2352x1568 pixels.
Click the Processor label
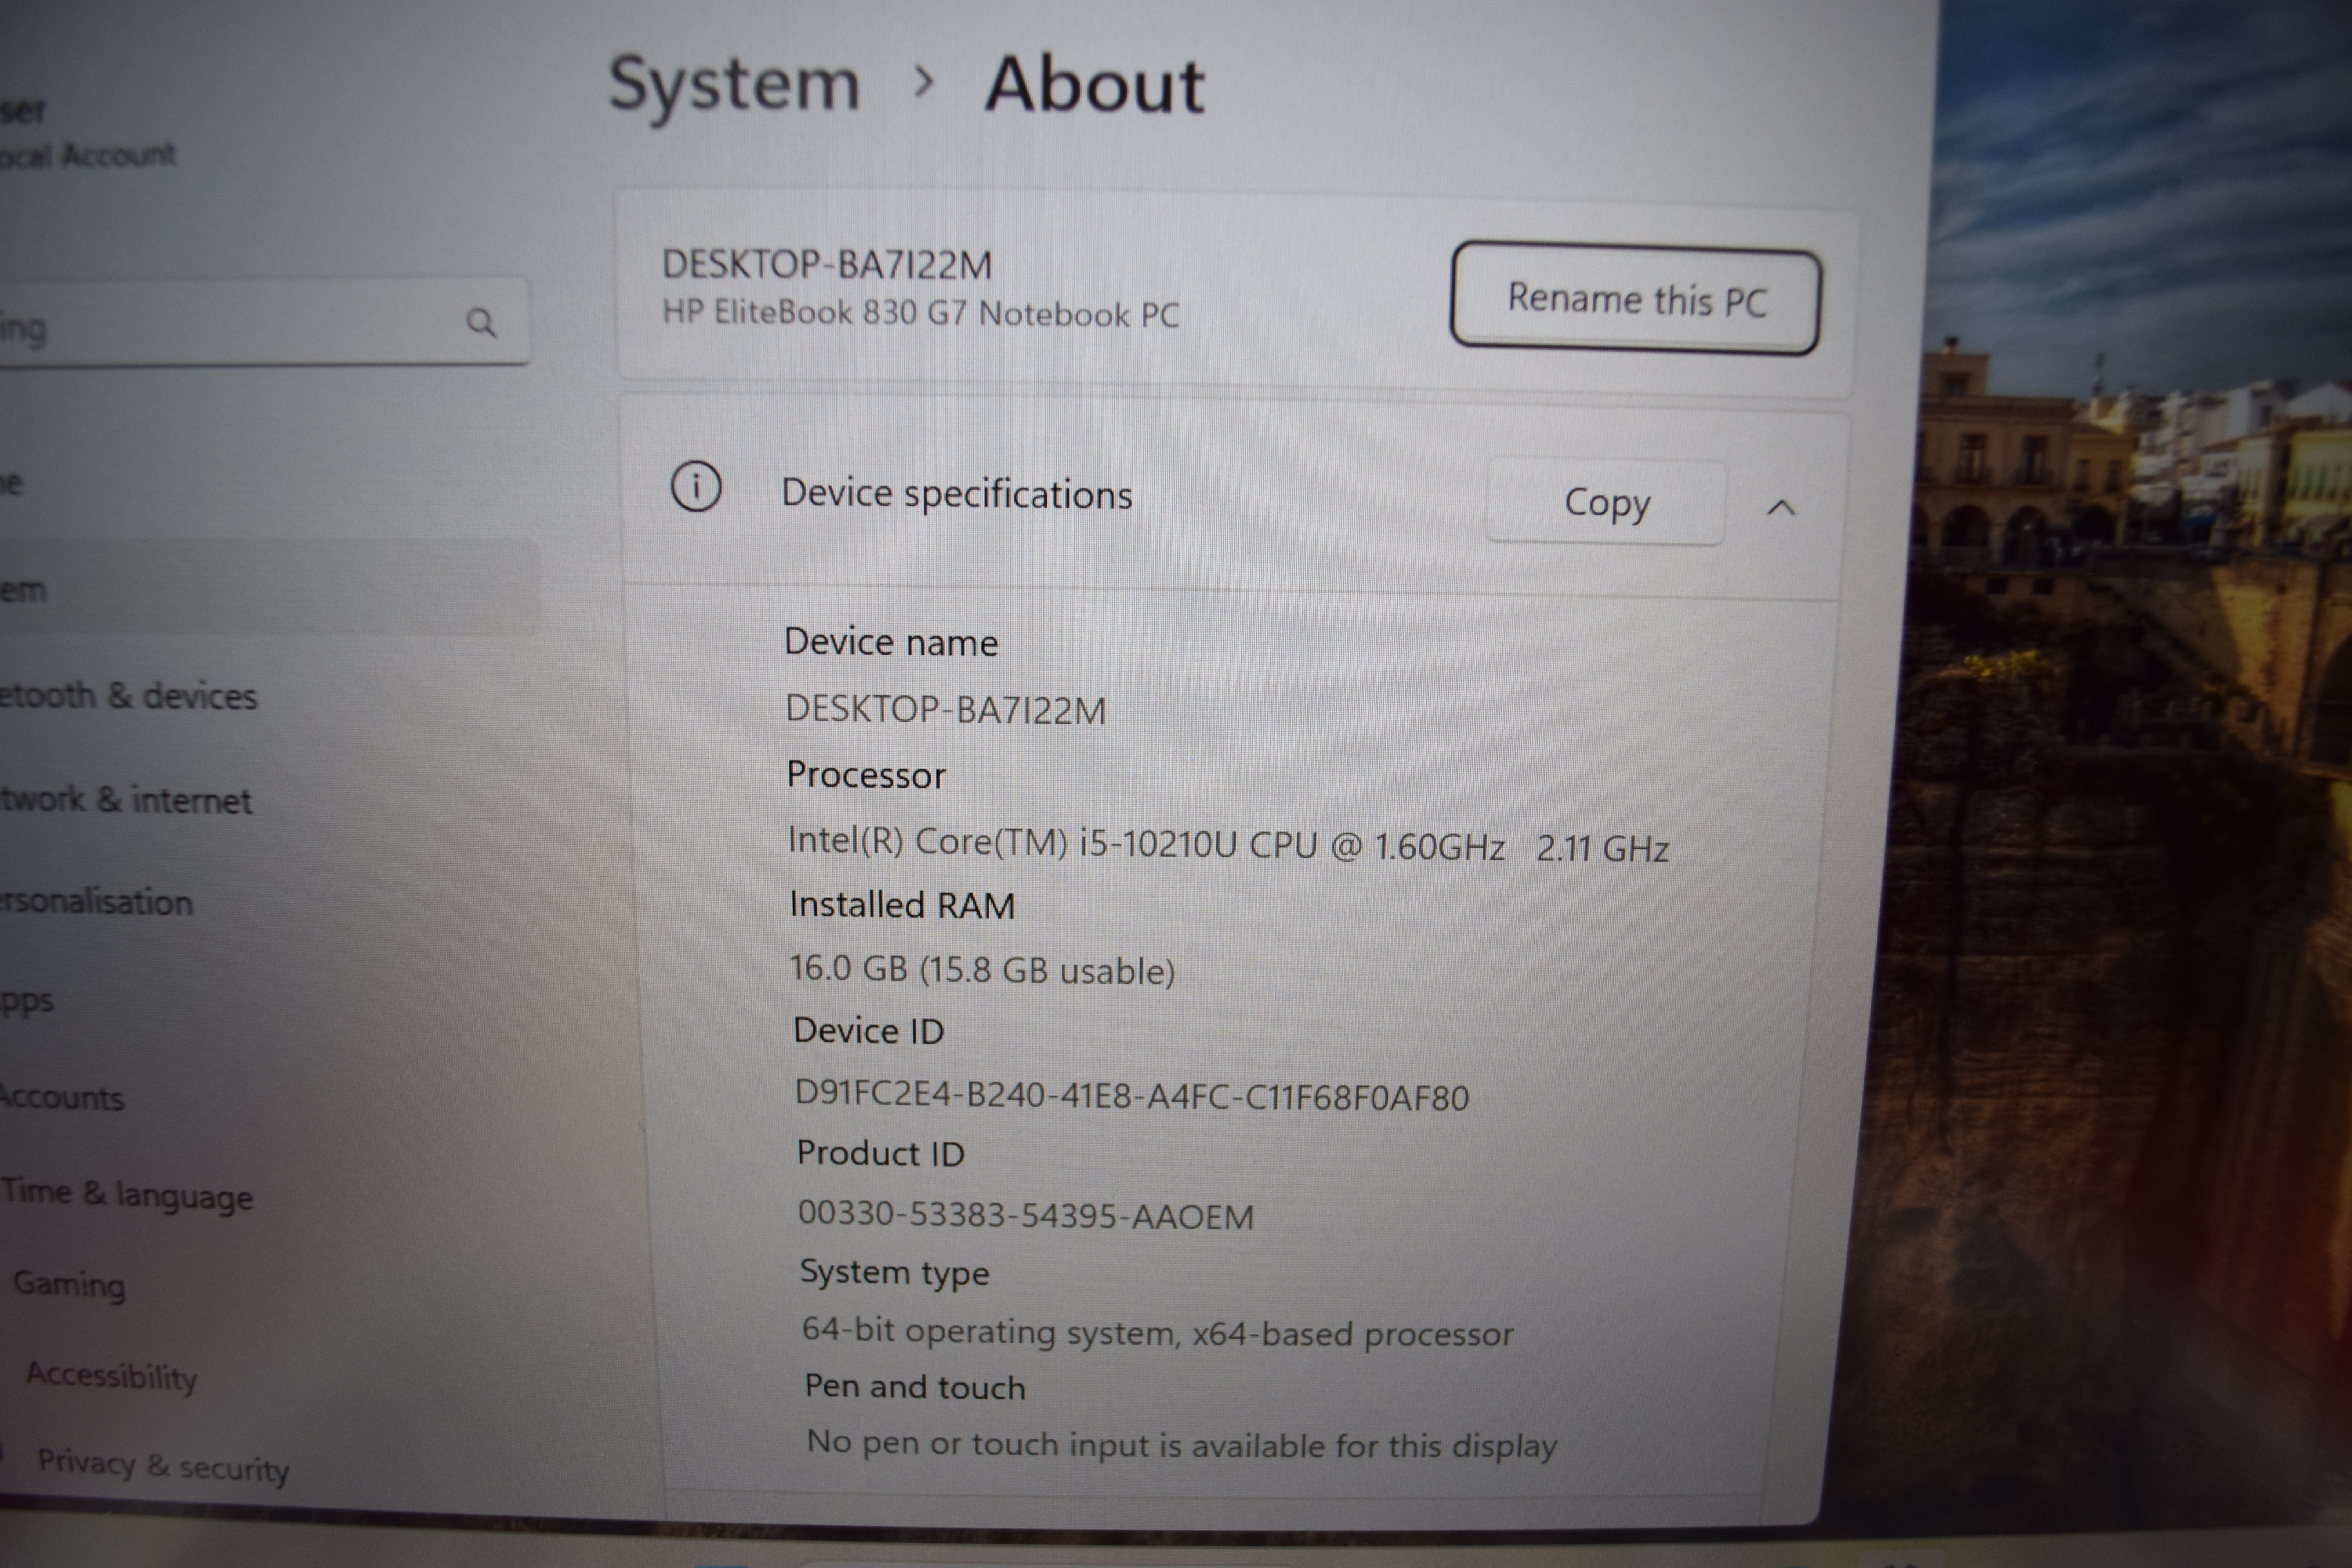click(866, 775)
